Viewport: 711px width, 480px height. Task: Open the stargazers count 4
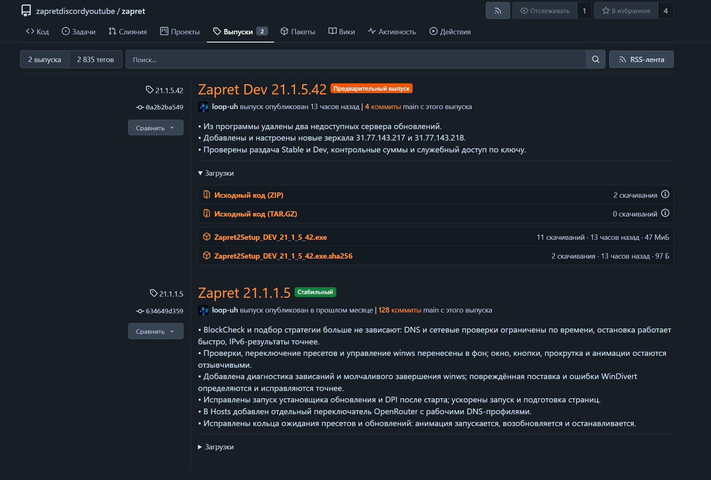(666, 11)
